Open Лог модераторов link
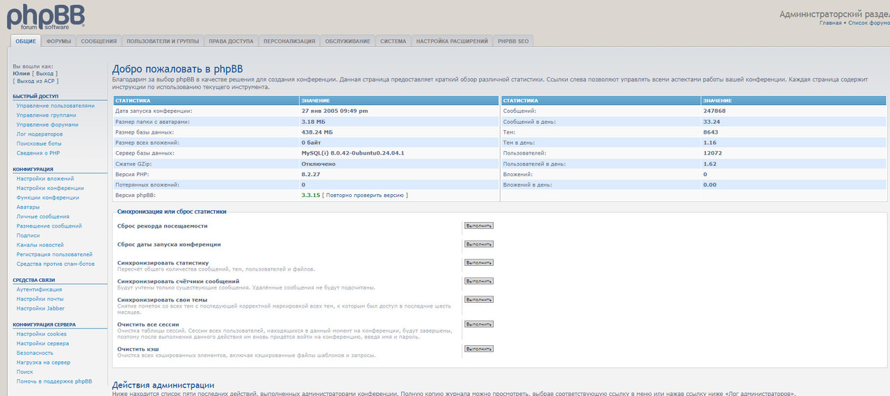The image size is (890, 396). tap(40, 134)
